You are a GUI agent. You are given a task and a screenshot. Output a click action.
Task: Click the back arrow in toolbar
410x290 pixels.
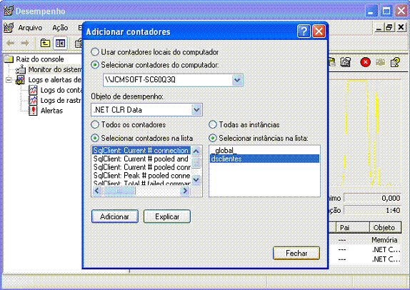[x=11, y=43]
